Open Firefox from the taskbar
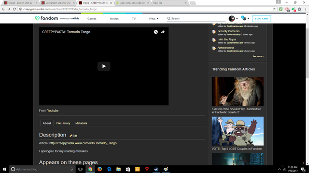This screenshot has width=309, height=173. 99,169
